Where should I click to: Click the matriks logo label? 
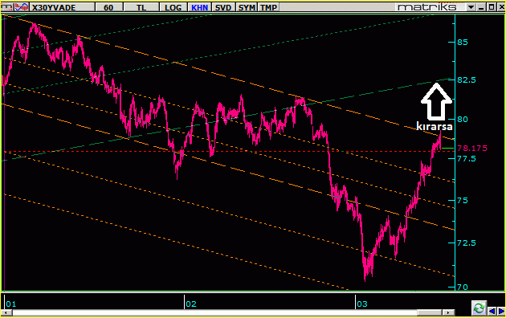427,7
